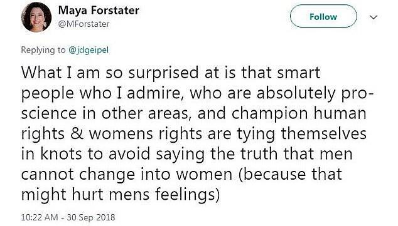Click the ampersand in 'rights & womens'
This screenshot has height=226, width=398.
(77, 134)
